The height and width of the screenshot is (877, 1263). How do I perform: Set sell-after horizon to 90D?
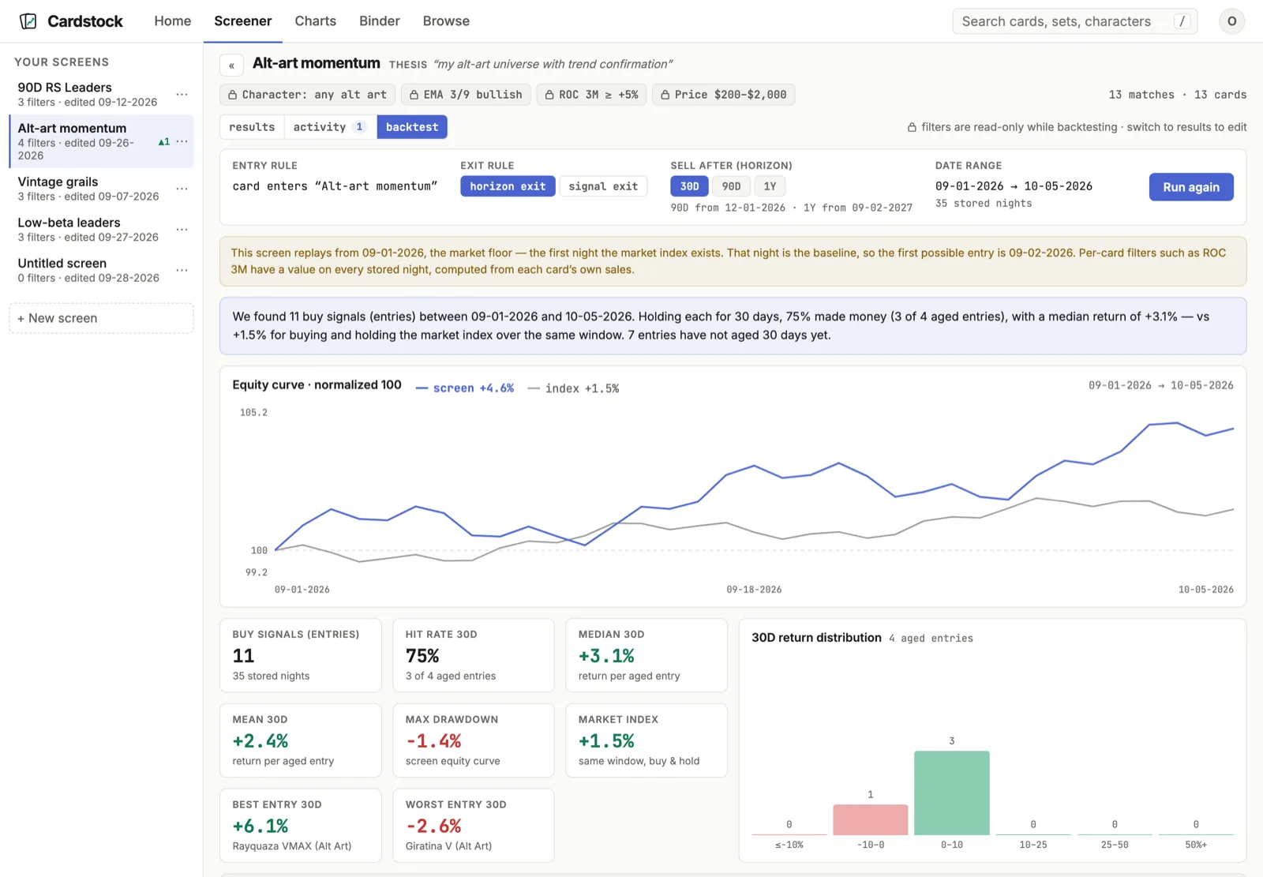(731, 186)
